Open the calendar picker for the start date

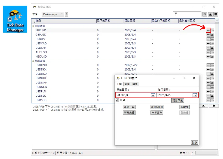click(x=153, y=95)
